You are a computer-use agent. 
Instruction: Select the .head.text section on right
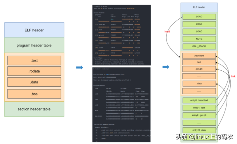click(199, 56)
